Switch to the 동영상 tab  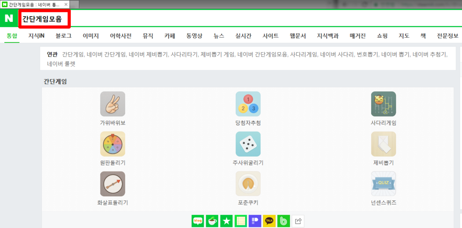tap(194, 36)
